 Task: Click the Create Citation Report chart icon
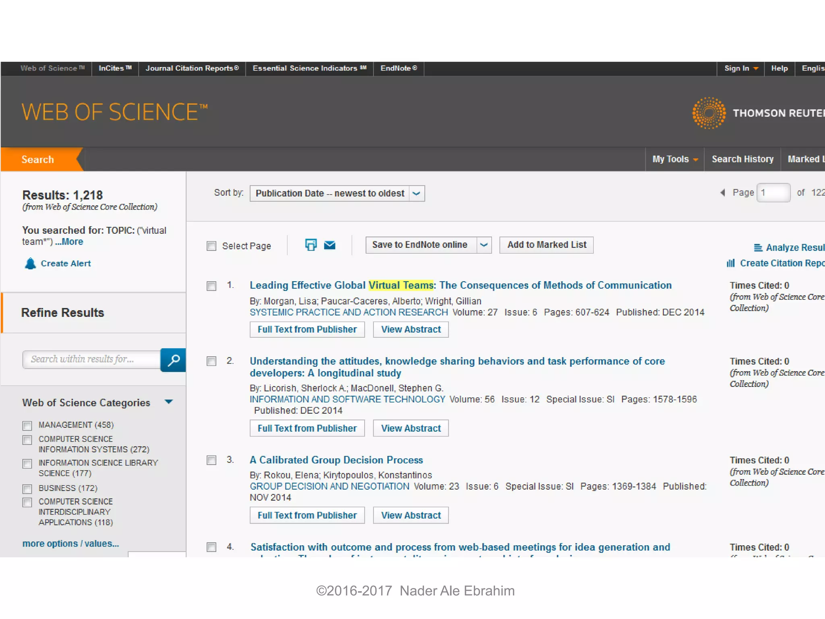pyautogui.click(x=731, y=263)
